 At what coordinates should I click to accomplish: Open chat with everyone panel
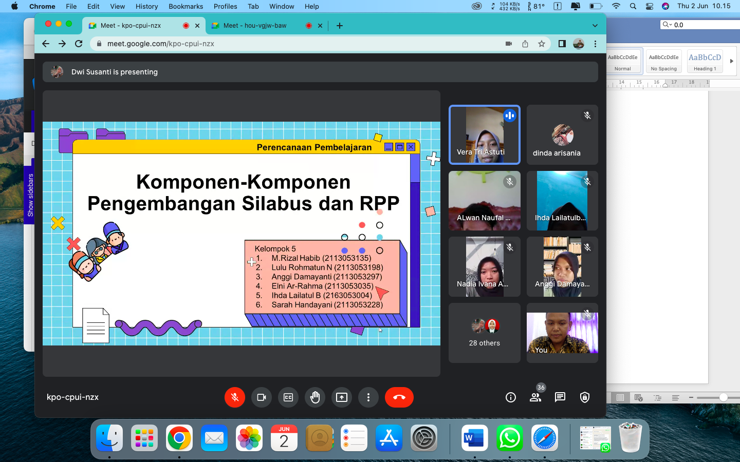point(560,397)
